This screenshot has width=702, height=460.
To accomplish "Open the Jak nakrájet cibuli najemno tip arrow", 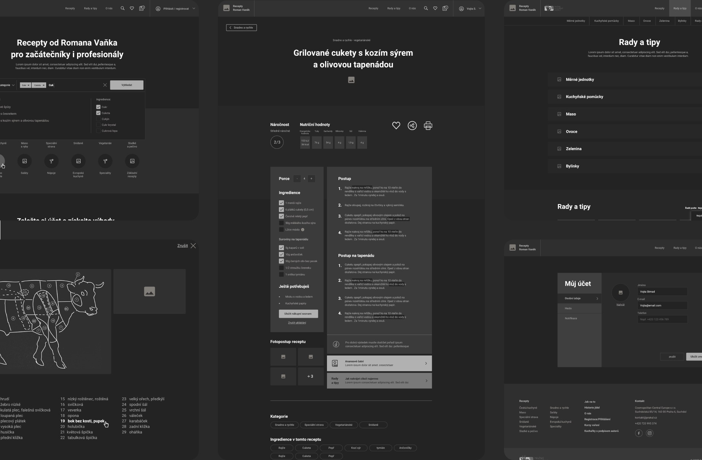I will pos(426,381).
